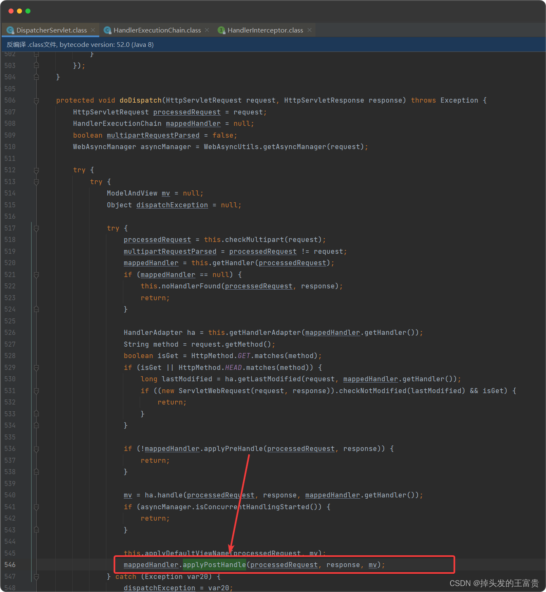Click ServletWebRequest on line 531
The image size is (546, 592).
click(x=215, y=391)
